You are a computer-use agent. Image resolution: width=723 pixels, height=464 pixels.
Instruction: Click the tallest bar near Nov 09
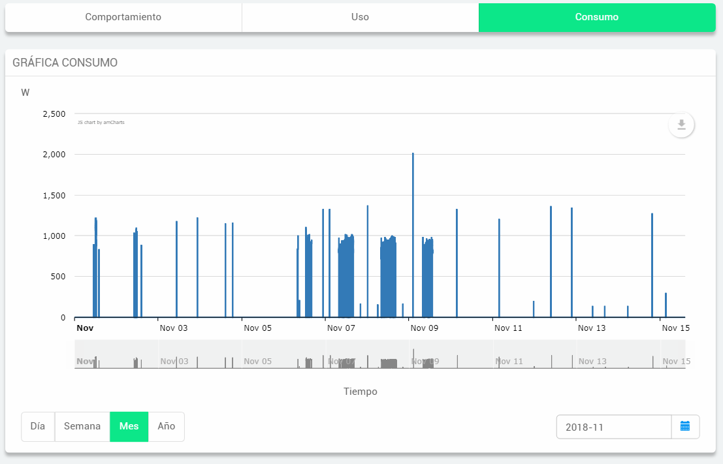pos(413,235)
